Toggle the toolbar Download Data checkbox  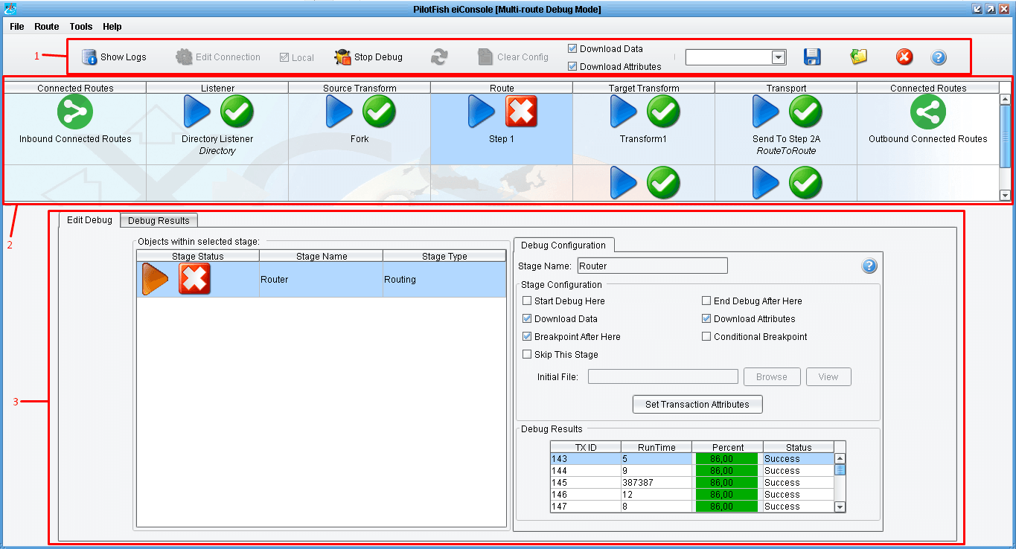point(572,48)
